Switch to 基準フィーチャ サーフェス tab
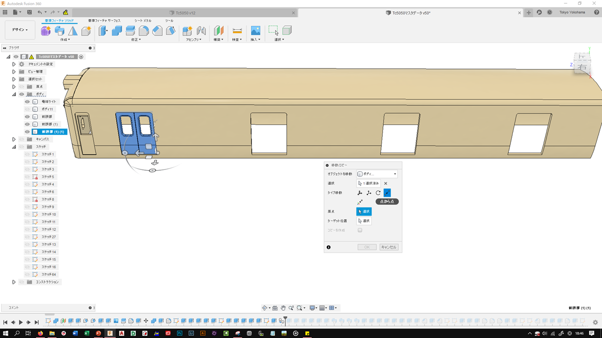Screen dimensions: 602x338 pyautogui.click(x=104, y=21)
